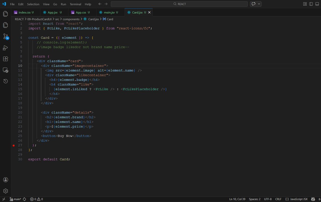Toggle the primary side bar visibility
The height and width of the screenshot is (202, 321).
(x=311, y=4)
